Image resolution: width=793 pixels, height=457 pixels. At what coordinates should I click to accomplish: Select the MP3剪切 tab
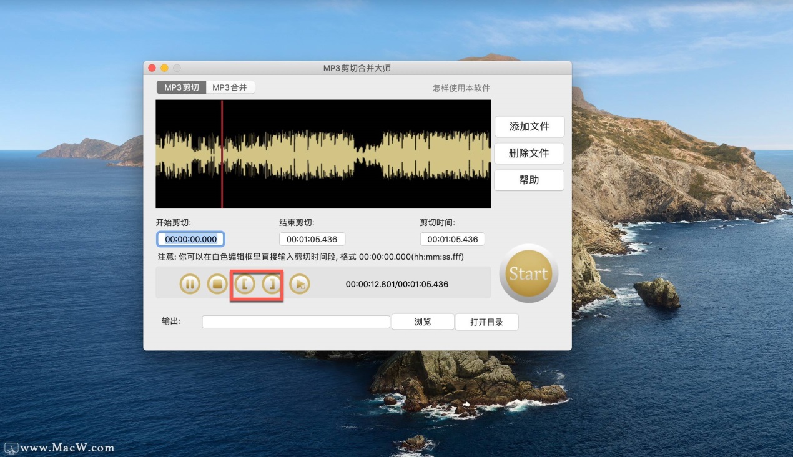click(x=181, y=87)
